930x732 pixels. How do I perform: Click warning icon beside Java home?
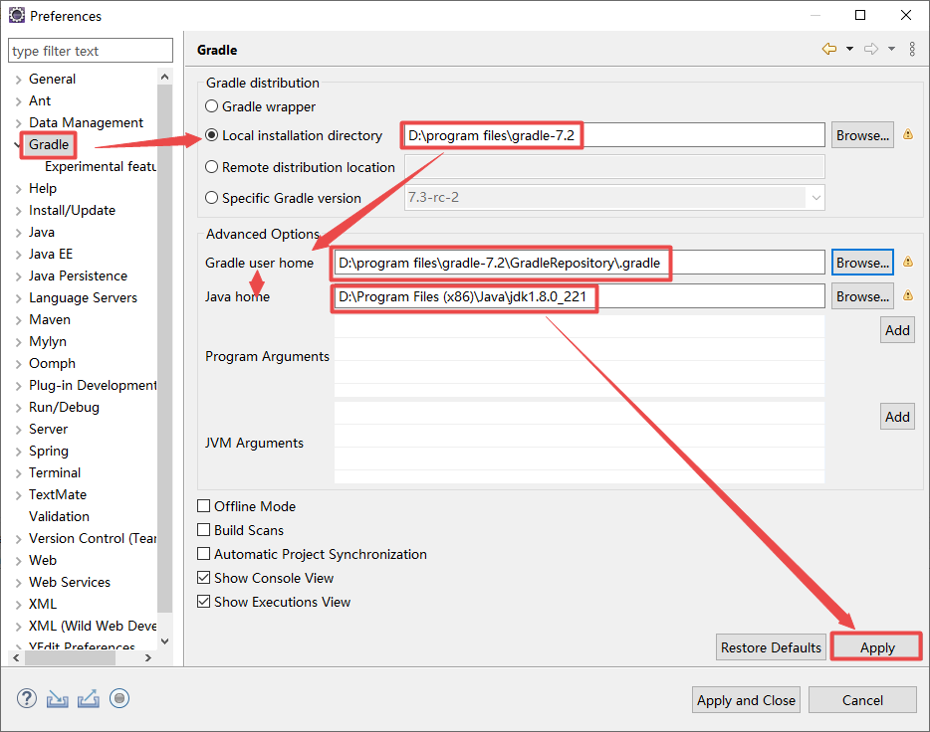907,295
